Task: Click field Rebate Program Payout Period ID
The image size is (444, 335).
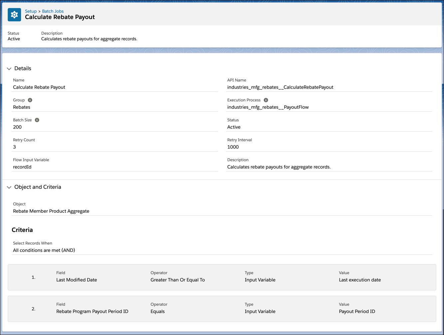Action: click(x=92, y=311)
